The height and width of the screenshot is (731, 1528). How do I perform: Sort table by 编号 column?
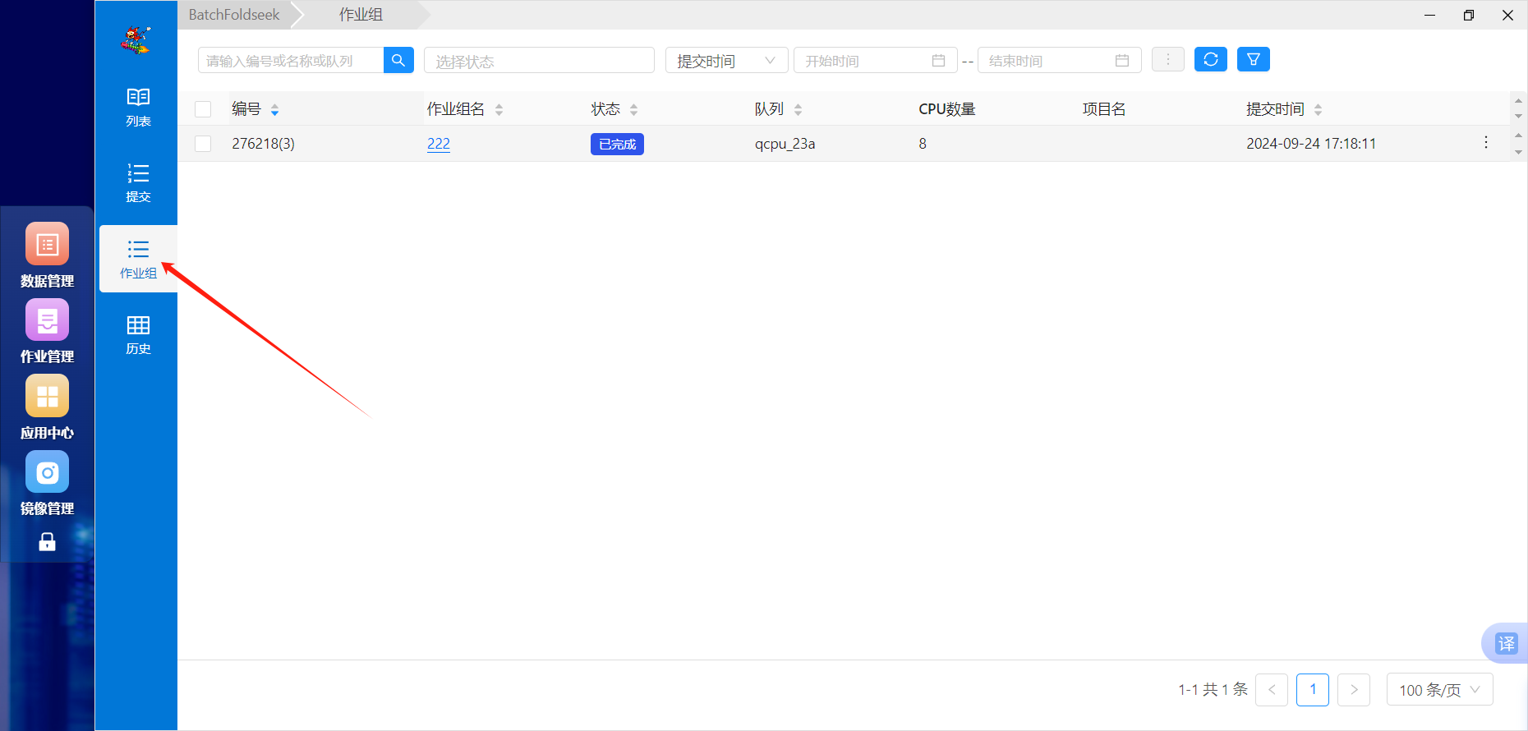coord(274,109)
